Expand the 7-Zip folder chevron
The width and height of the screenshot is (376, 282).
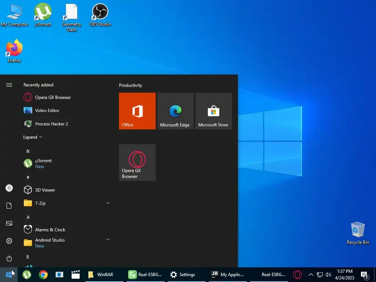pyautogui.click(x=108, y=203)
